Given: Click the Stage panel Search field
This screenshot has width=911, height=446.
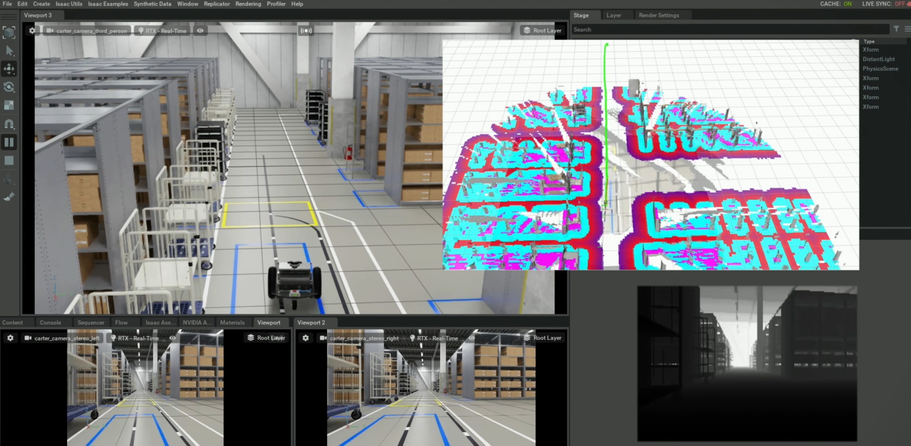Looking at the screenshot, I should point(730,29).
